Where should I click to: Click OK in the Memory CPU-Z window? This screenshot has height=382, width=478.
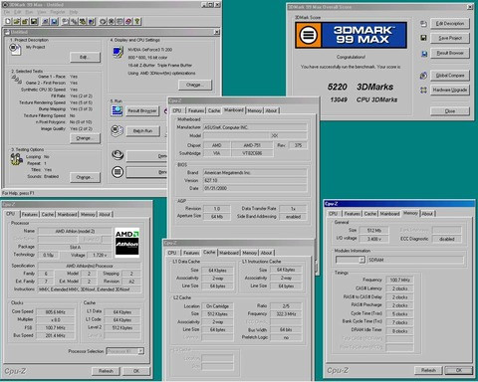[x=458, y=370]
